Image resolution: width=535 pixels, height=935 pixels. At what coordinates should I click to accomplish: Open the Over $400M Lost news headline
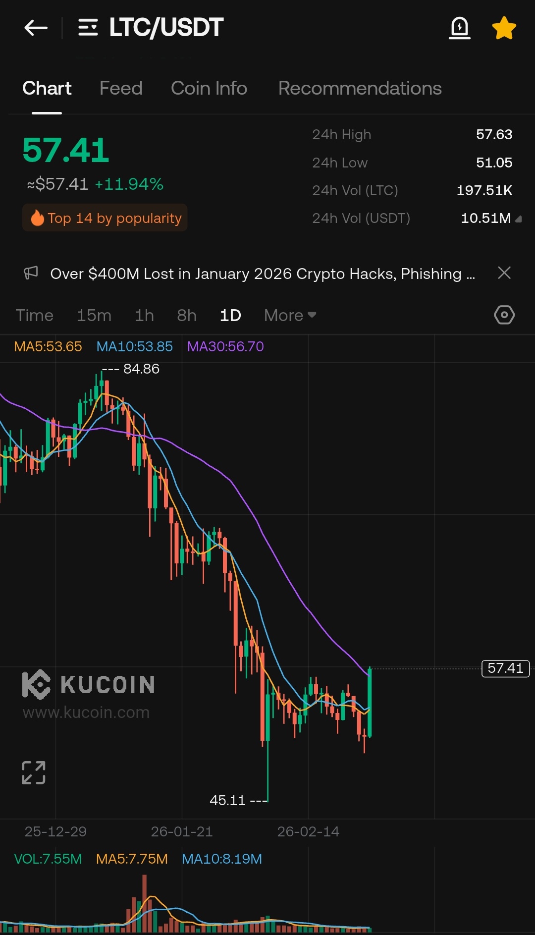coord(263,274)
